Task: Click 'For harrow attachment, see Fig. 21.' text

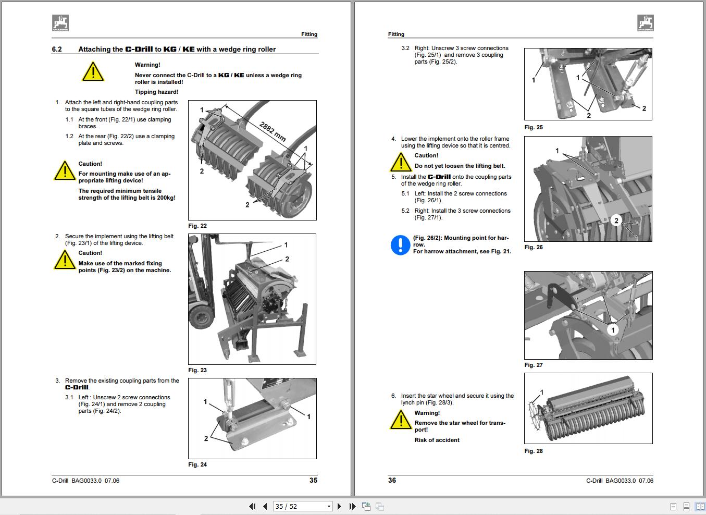Action: 462,251
